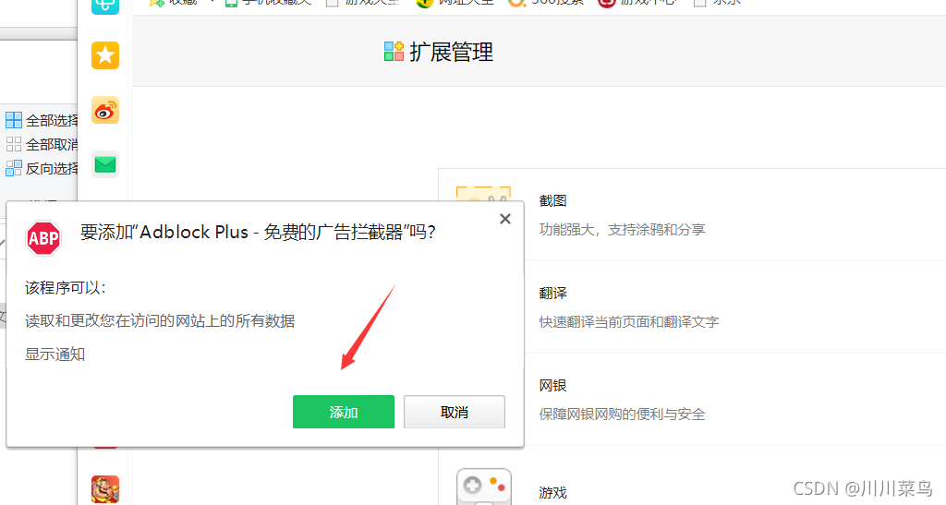Image resolution: width=946 pixels, height=505 pixels.
Task: Click 快速翻译当前页面和翻译文字 description
Action: [x=628, y=322]
